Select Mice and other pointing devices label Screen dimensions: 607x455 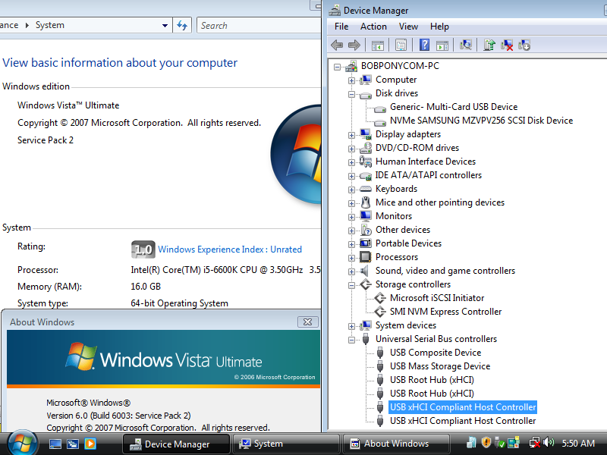[x=440, y=202]
